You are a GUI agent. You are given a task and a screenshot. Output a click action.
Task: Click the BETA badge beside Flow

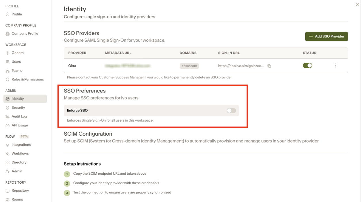click(24, 136)
